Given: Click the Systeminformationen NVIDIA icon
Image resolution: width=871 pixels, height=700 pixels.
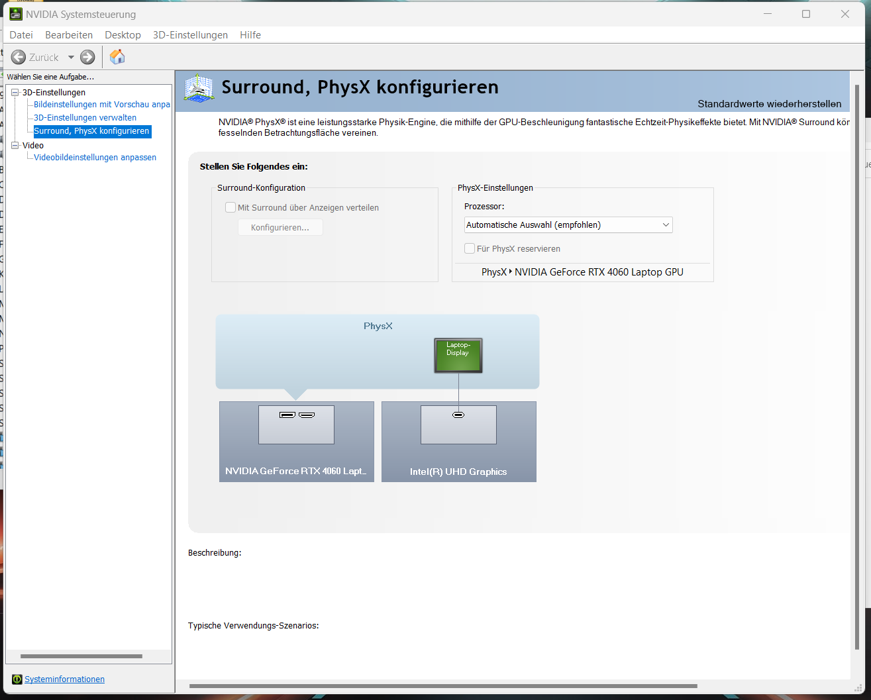Looking at the screenshot, I should 17,679.
